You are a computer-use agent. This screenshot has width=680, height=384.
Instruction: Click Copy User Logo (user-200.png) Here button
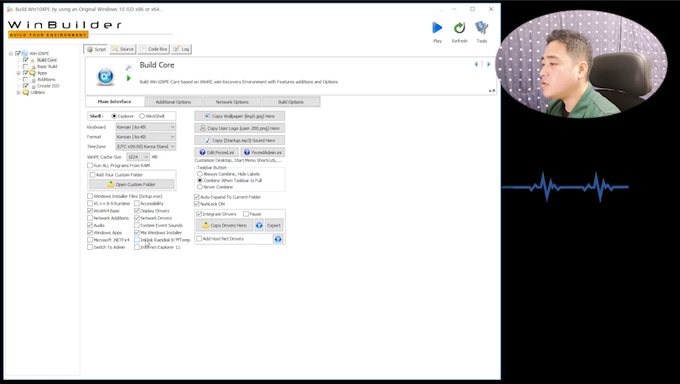click(x=240, y=128)
